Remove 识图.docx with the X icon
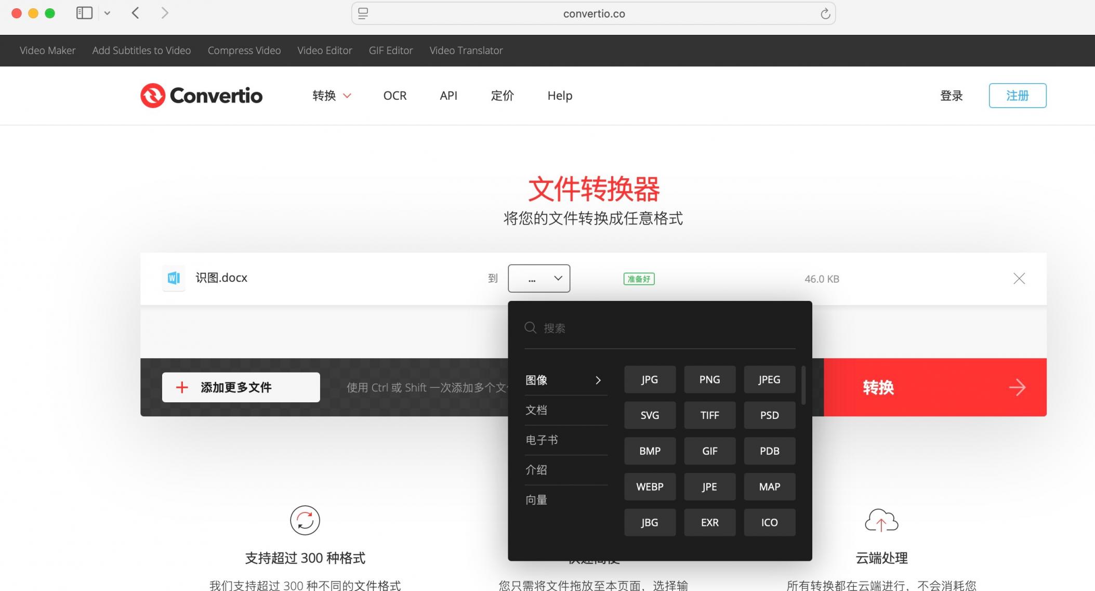Screen dimensions: 1095x591 click(1019, 279)
